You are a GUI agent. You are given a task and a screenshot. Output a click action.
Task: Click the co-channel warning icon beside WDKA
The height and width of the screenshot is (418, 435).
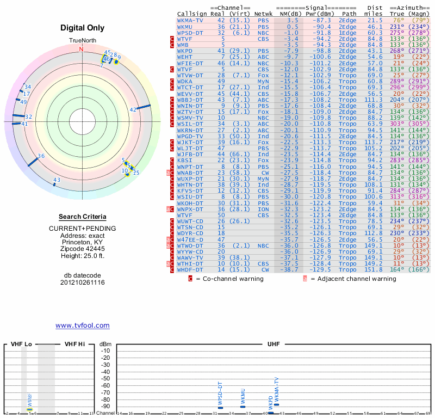tap(172, 82)
